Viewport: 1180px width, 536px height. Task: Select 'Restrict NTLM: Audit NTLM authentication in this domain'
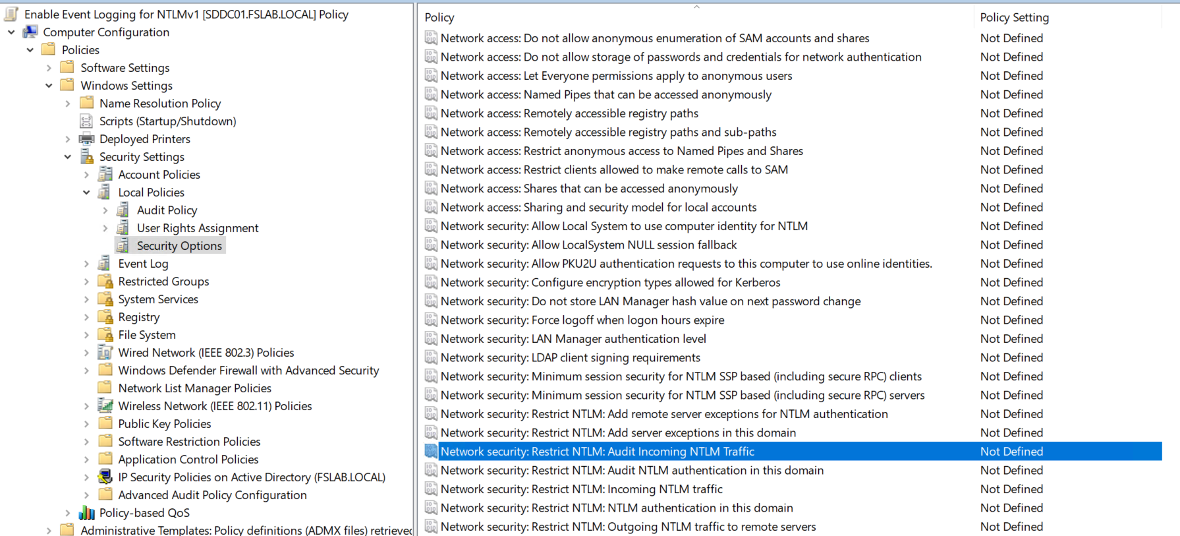coord(632,470)
